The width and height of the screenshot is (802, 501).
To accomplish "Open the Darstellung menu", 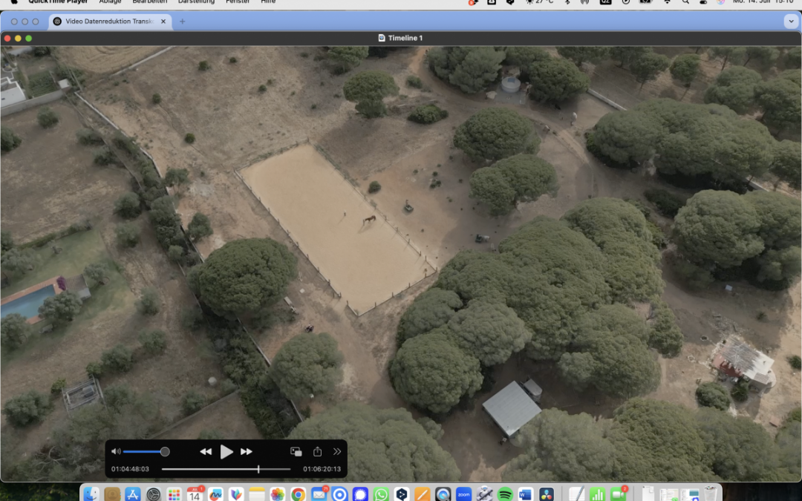I will (196, 1).
